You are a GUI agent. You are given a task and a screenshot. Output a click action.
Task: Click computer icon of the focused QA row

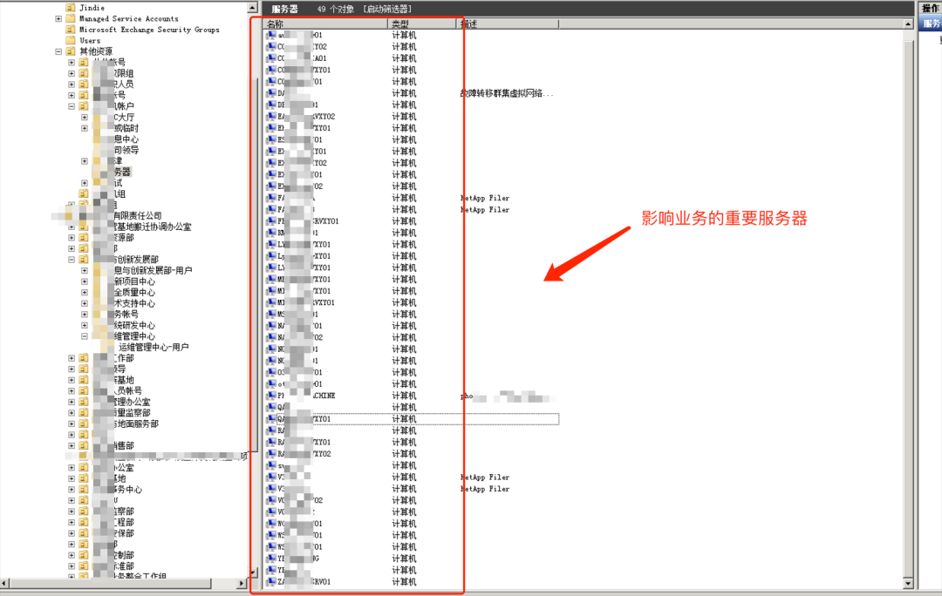point(271,419)
